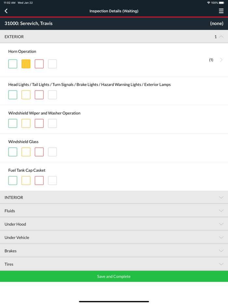
Task: Toggle the yellow Horn Operation checkbox
Action: point(26,64)
